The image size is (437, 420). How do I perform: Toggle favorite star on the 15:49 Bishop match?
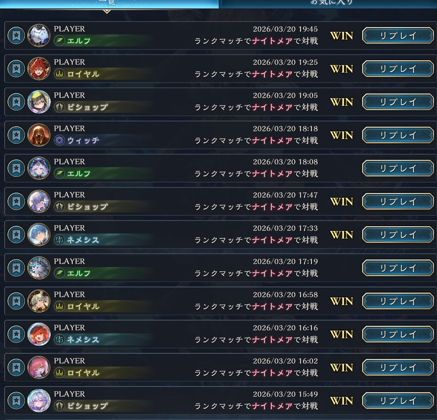tap(16, 400)
